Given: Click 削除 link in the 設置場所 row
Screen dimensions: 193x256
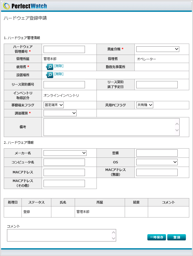Looking at the screenshot, I should pos(59,74).
